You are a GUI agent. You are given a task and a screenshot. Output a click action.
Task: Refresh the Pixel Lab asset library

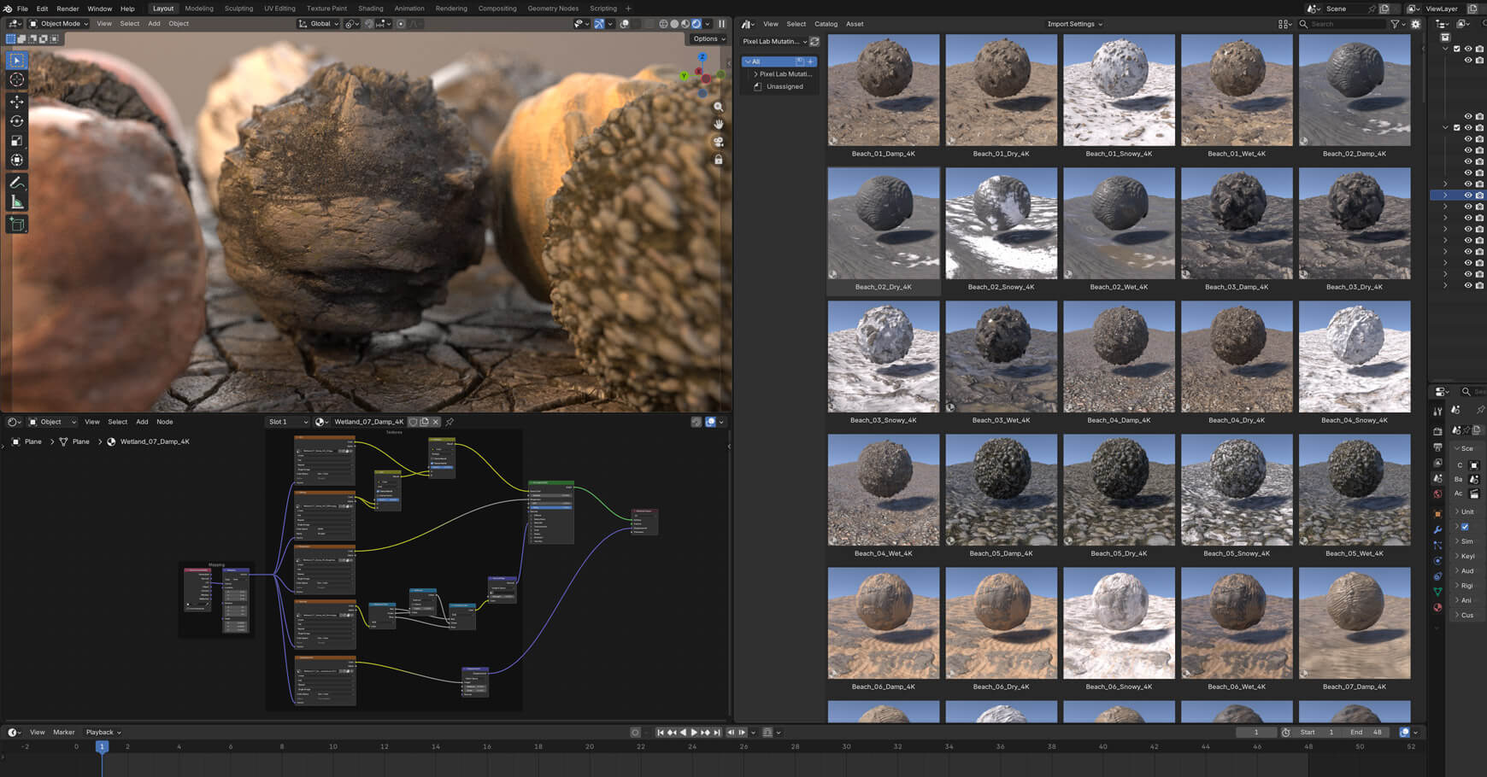(x=814, y=41)
